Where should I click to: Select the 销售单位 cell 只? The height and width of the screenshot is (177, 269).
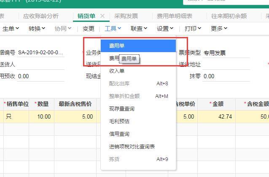16,116
